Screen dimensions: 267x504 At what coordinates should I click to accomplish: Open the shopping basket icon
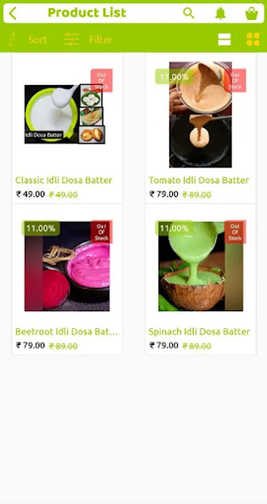(x=251, y=13)
